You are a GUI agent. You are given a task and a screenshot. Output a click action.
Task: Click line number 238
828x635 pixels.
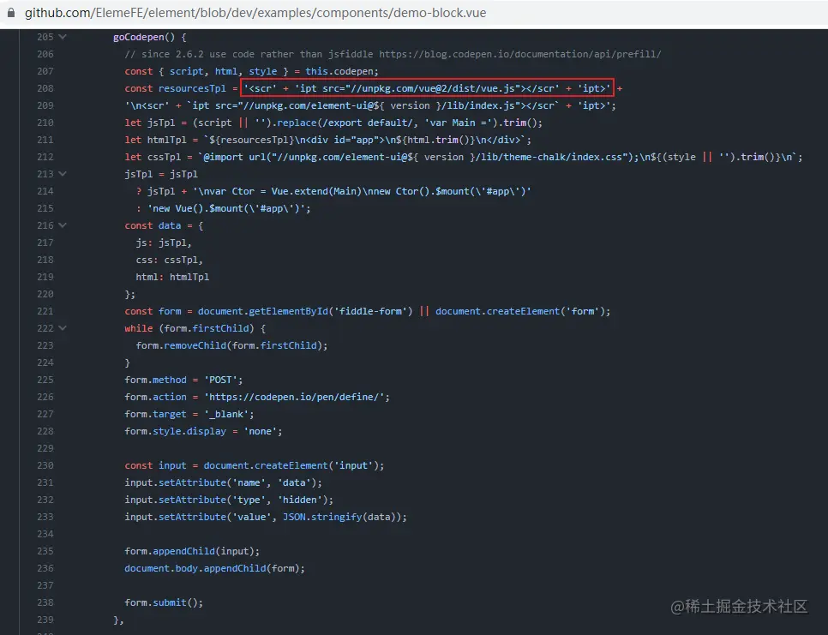coord(45,602)
